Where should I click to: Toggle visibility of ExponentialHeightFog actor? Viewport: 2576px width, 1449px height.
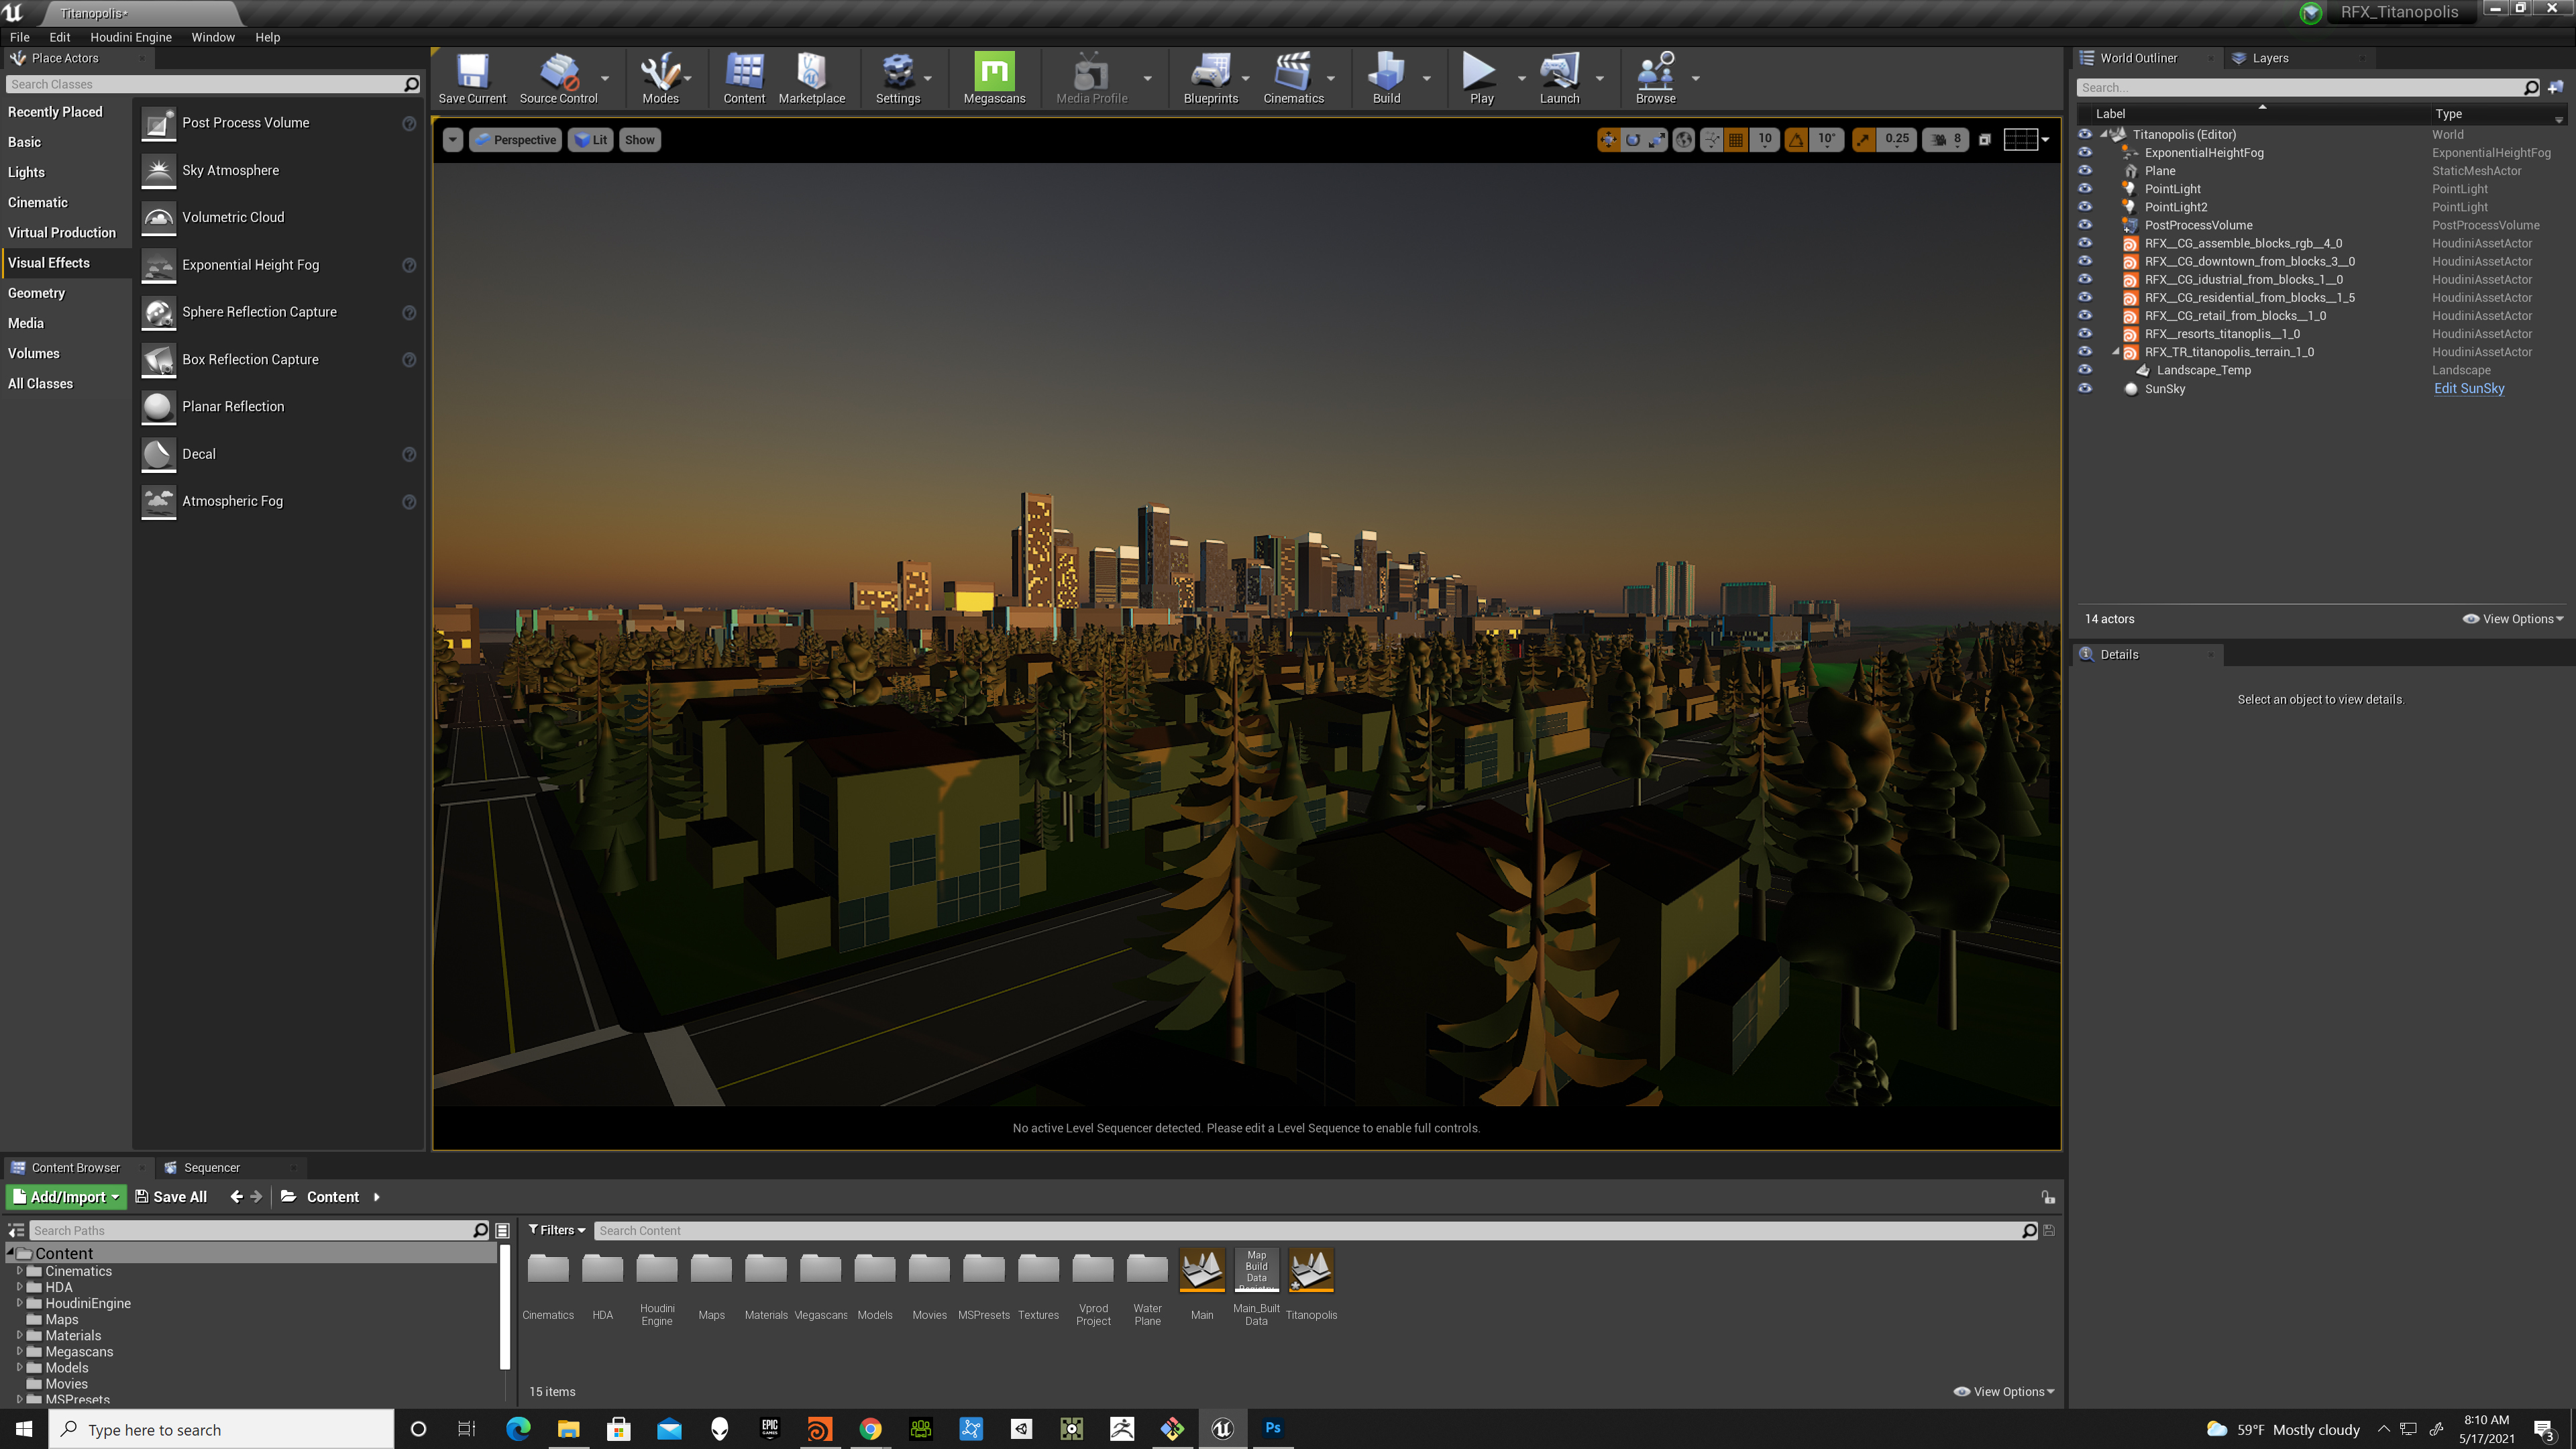click(2085, 153)
